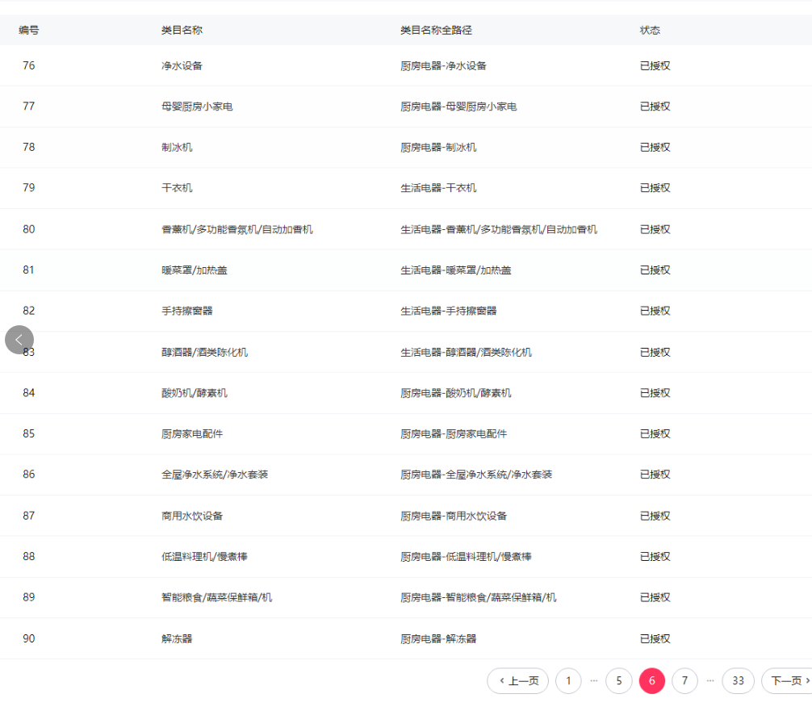Viewport: 812px width, 711px height.
Task: Click row number 87 cell
Action: coord(29,516)
